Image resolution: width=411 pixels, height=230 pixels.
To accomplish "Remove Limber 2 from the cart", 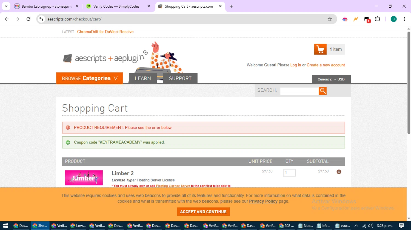I will pyautogui.click(x=339, y=172).
